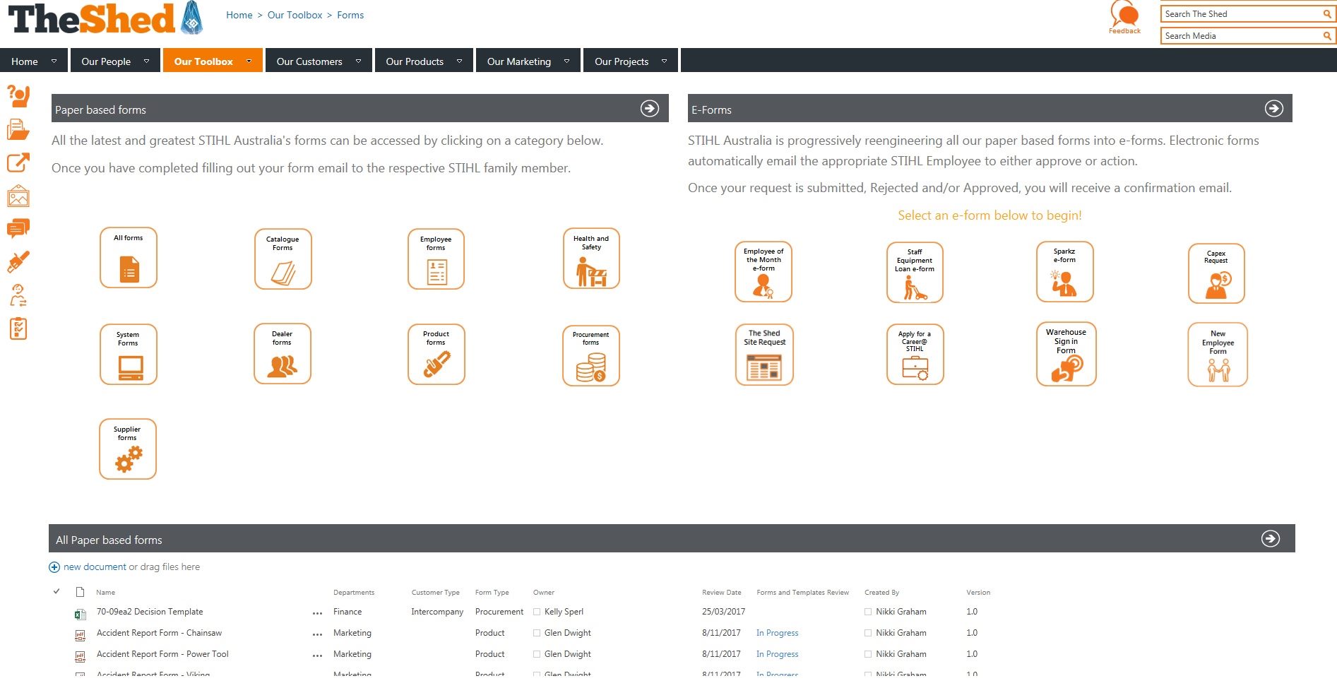The image size is (1337, 688).
Task: Click the checklist clipboard sidebar icon
Action: [18, 328]
